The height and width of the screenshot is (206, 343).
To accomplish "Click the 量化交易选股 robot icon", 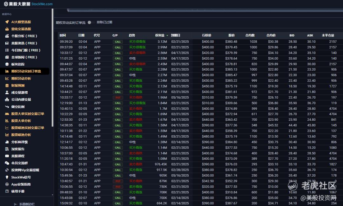I will (x=7, y=29).
